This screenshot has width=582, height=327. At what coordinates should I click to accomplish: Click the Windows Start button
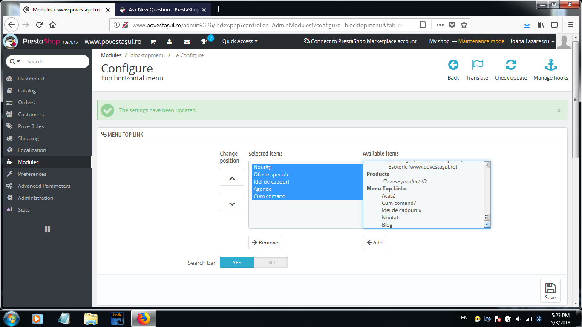pyautogui.click(x=11, y=318)
